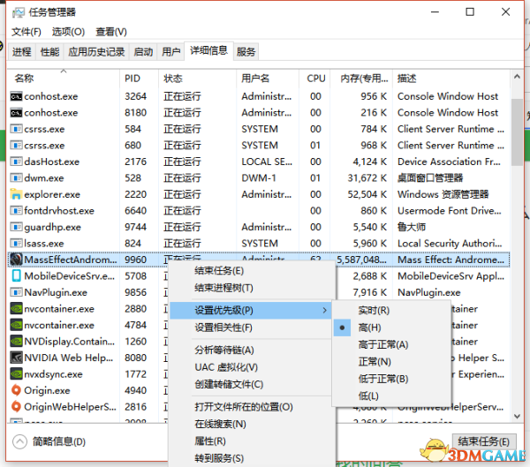Switch to the 应用历史记录 tab

pos(96,52)
